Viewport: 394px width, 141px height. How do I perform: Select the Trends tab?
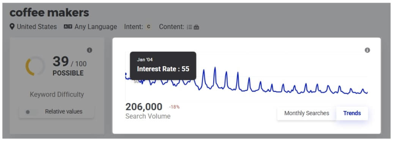point(352,113)
